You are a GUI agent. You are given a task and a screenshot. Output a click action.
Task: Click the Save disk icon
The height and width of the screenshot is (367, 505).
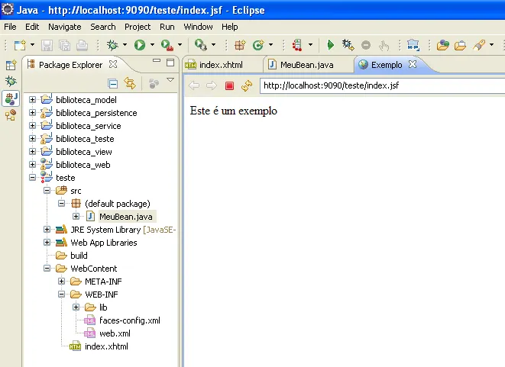[x=47, y=45]
